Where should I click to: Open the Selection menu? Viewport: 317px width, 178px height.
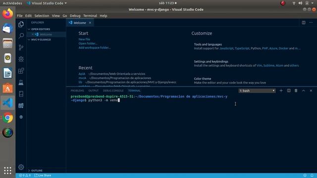[42, 16]
